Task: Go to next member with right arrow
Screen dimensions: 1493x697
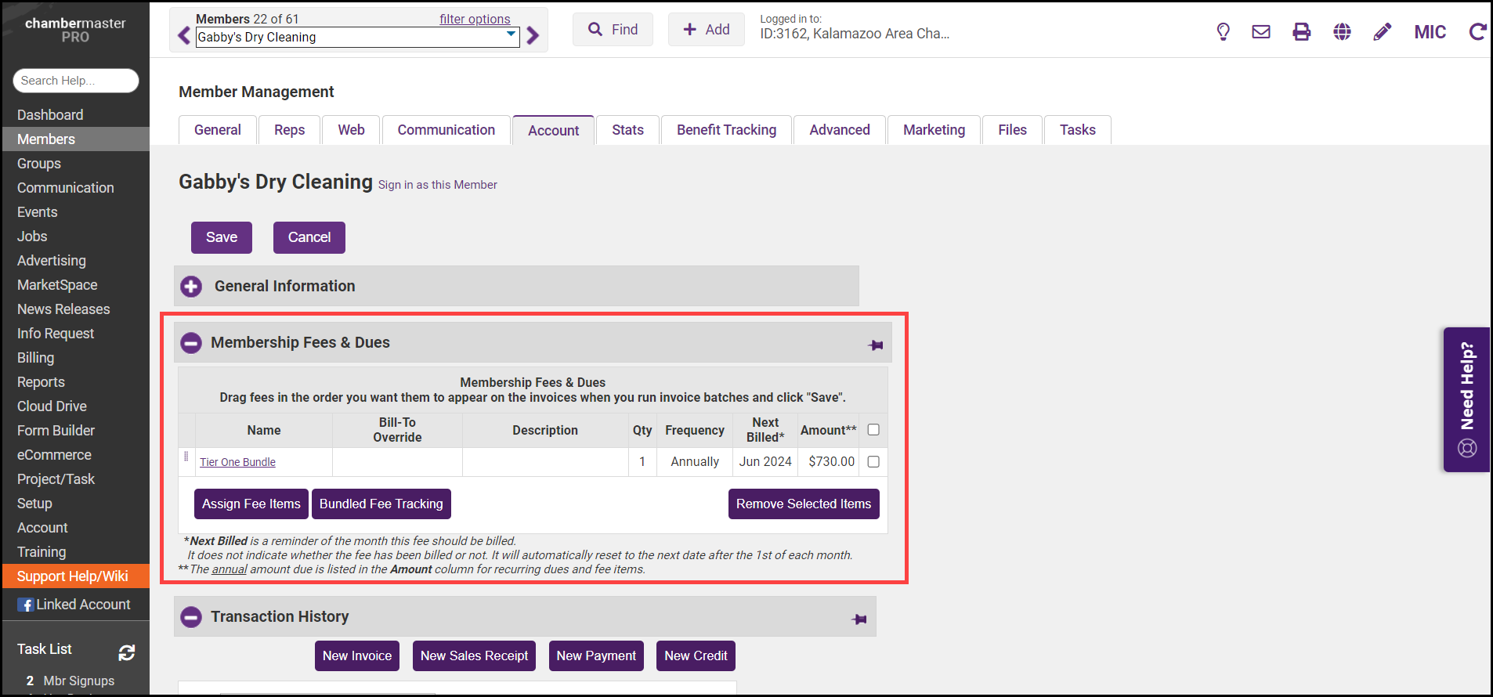Action: click(533, 35)
